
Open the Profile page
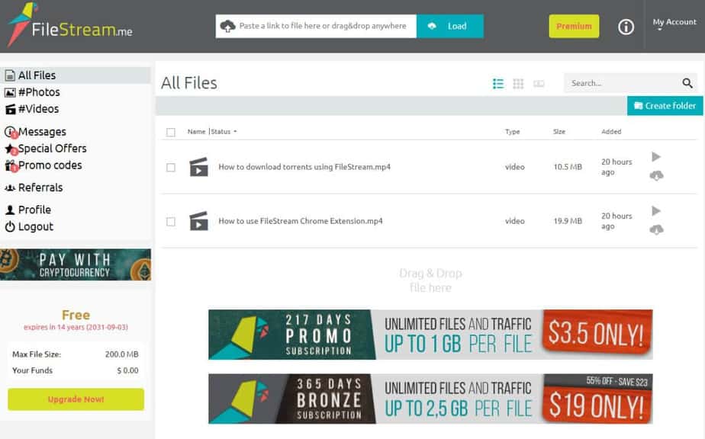[34, 210]
